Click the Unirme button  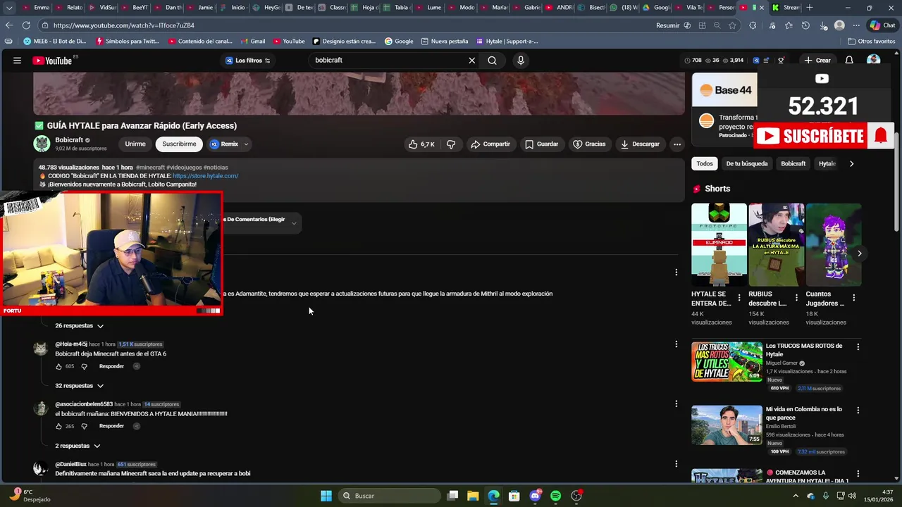point(135,144)
